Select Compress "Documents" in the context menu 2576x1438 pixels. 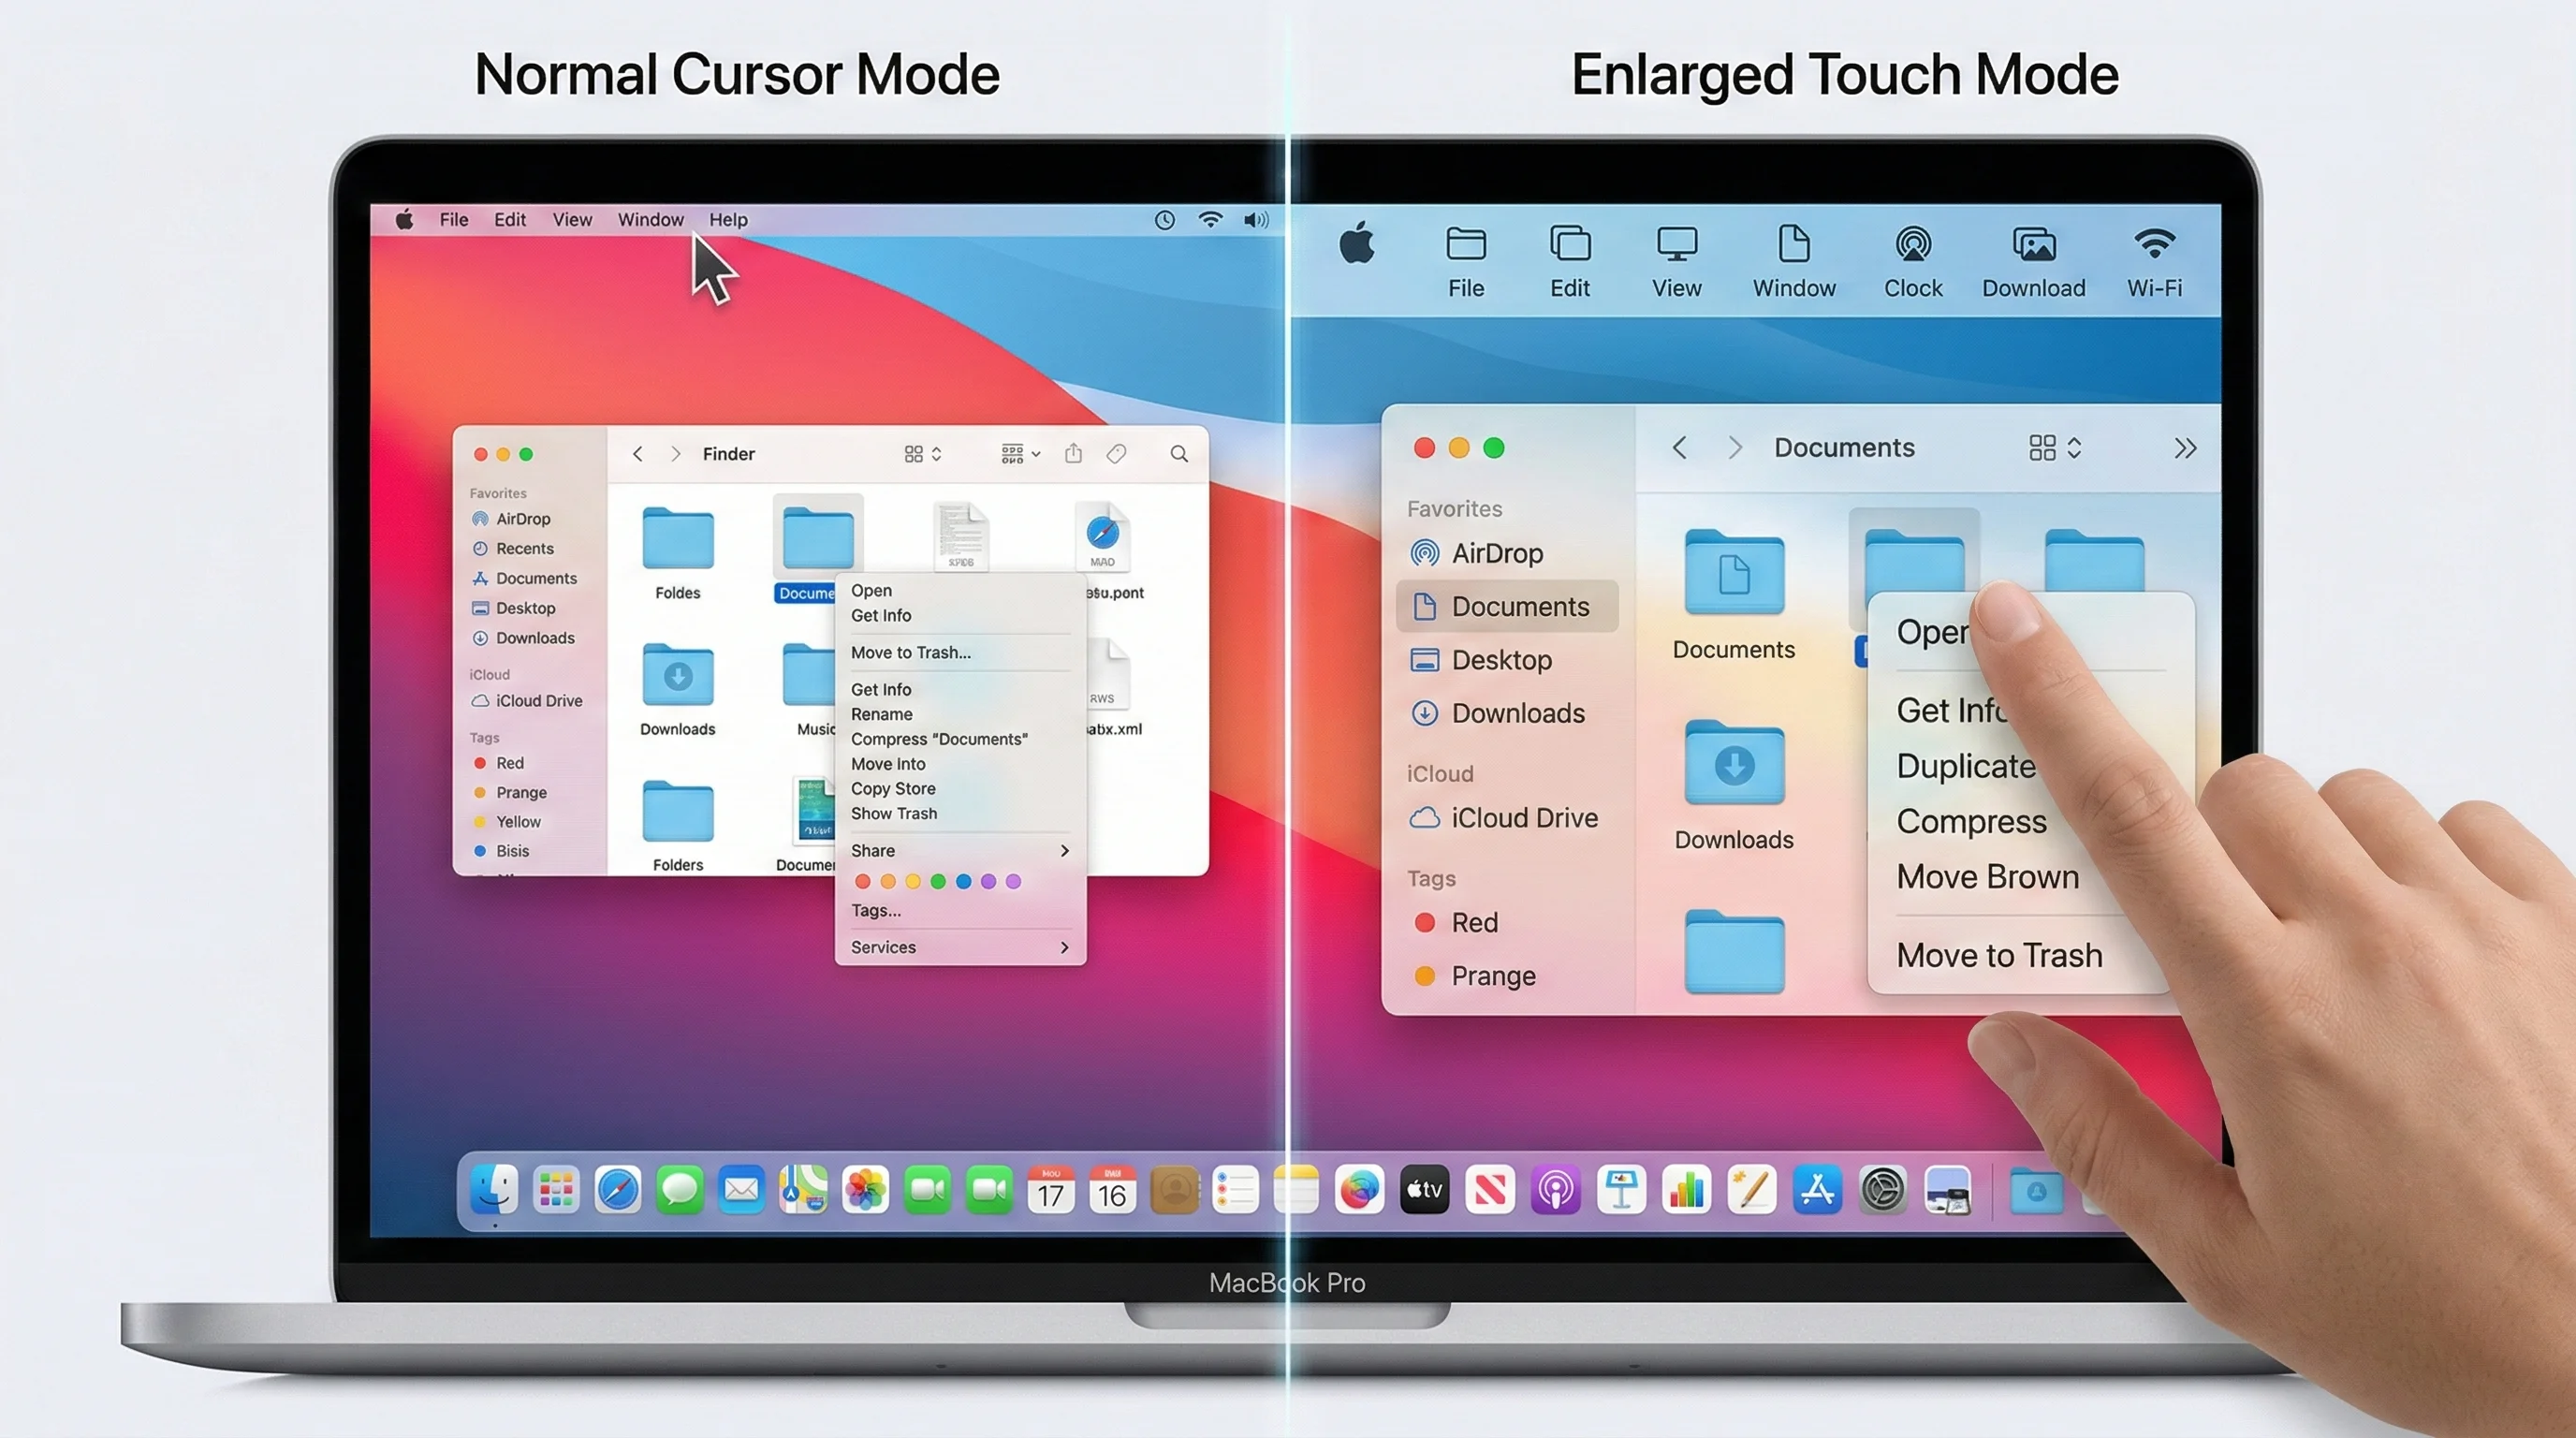click(x=939, y=739)
